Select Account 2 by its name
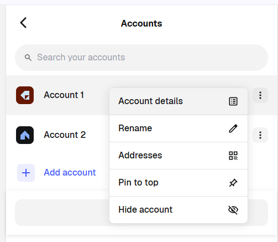Image resolution: width=278 pixels, height=242 pixels. (65, 135)
